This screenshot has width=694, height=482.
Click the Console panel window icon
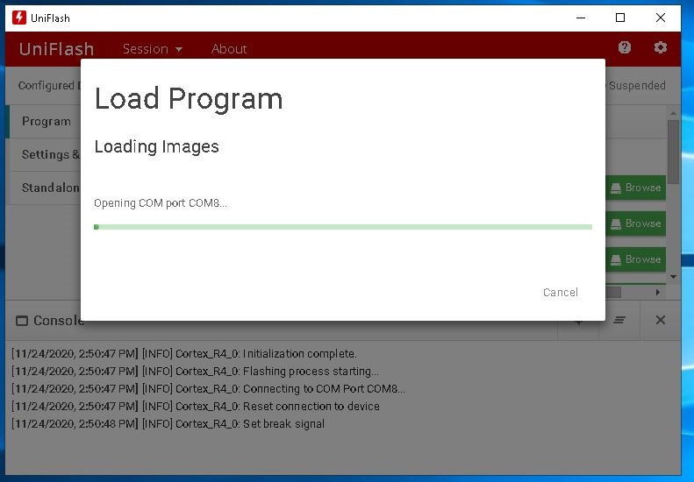(x=22, y=321)
